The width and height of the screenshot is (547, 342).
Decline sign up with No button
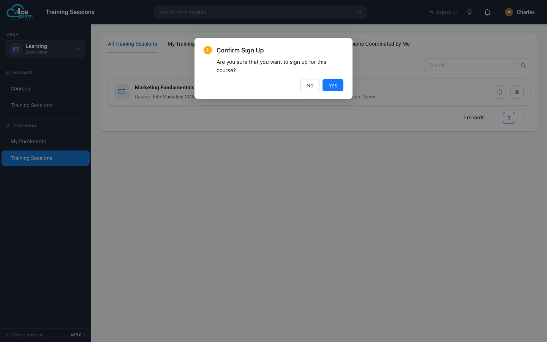tap(310, 85)
